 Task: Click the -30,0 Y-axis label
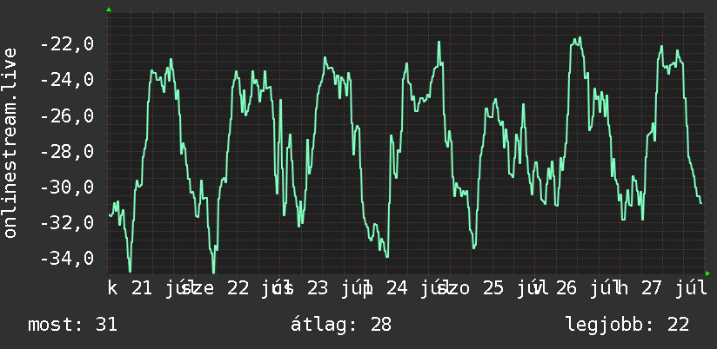pos(67,187)
